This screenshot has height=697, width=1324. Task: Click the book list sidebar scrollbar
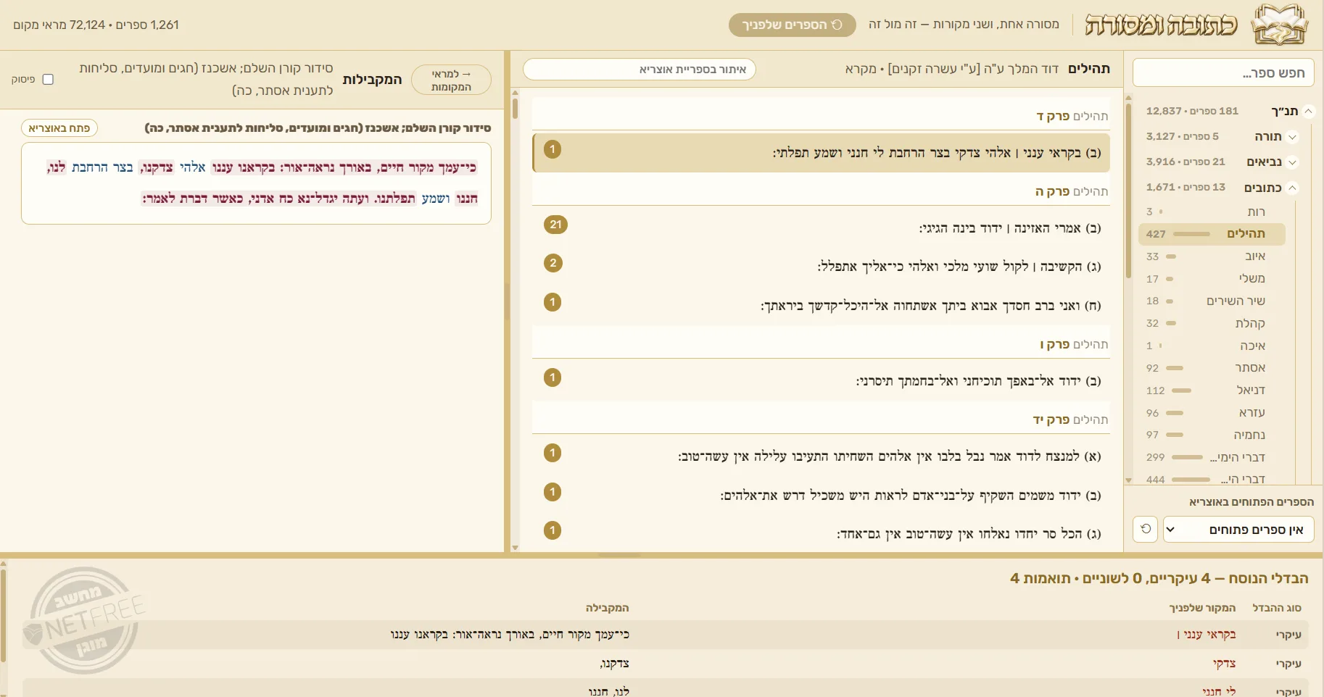tap(1128, 191)
